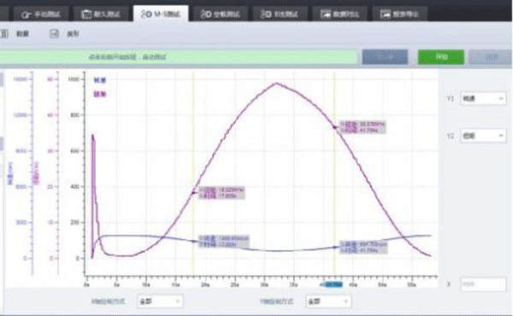The width and height of the screenshot is (513, 316).
Task: Open the Y1 axis series dropdown
Action: point(483,98)
